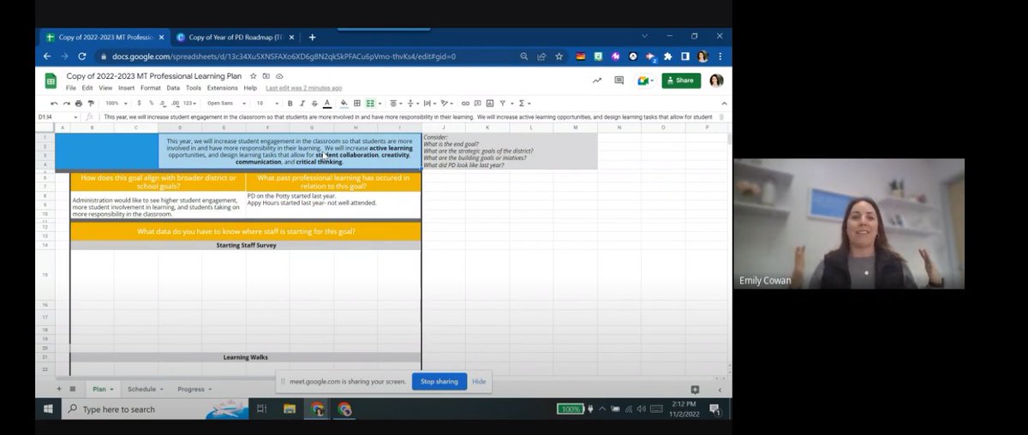Open the Insert menu

(127, 87)
